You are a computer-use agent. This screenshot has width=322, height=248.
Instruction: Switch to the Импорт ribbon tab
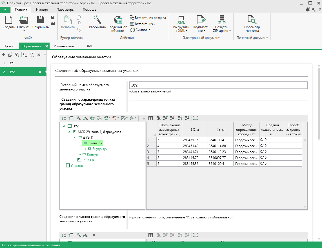42,10
